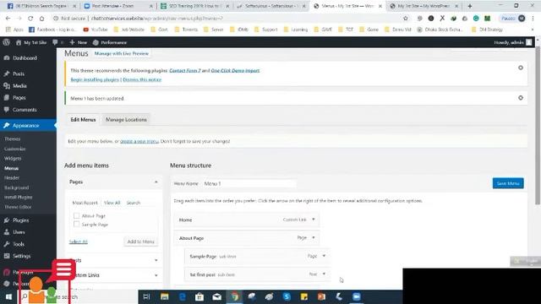
Task: Expand Home menu item options
Action: [314, 220]
